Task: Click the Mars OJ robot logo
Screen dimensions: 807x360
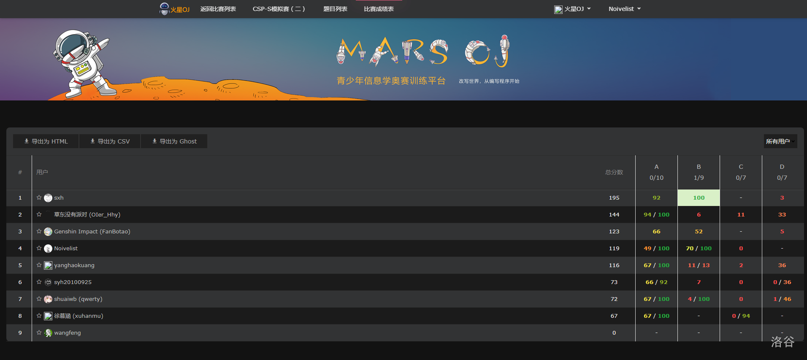Action: (164, 8)
